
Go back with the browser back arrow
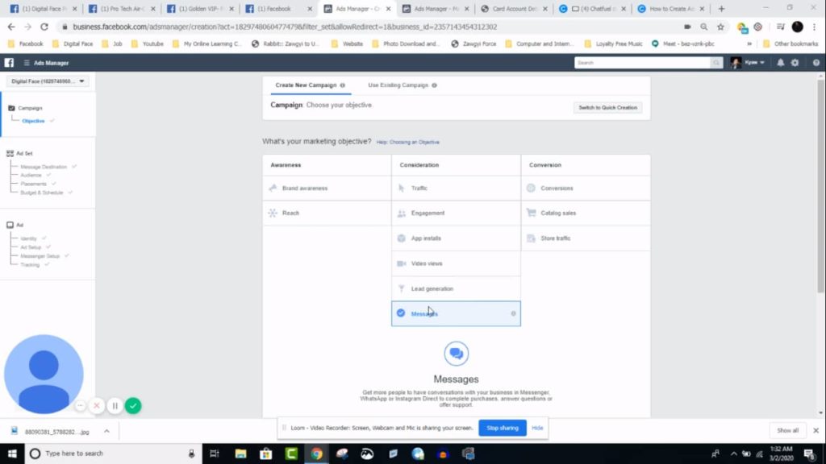click(11, 27)
